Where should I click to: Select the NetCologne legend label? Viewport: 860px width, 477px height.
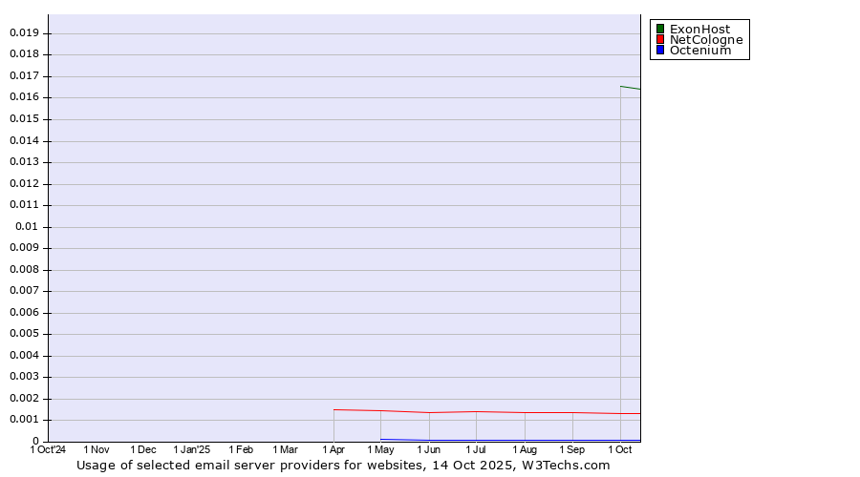pos(705,40)
